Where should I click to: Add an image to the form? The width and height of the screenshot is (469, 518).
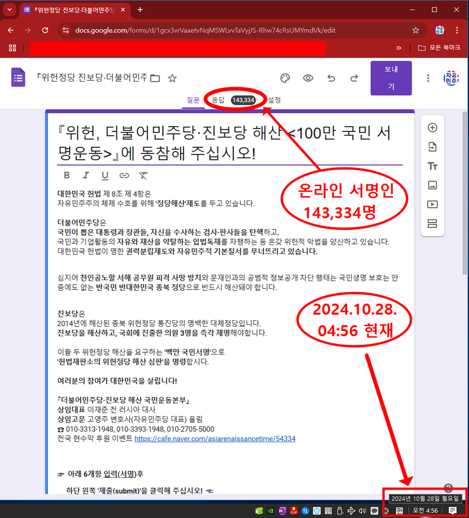tap(432, 185)
